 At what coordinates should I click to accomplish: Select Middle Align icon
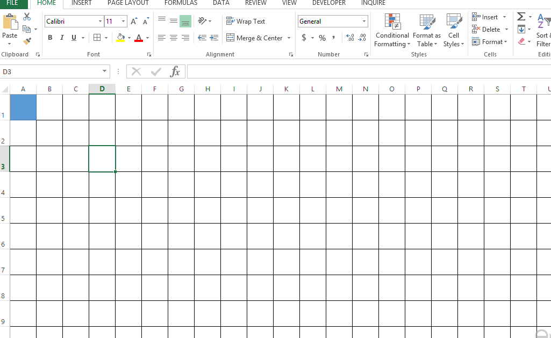pyautogui.click(x=174, y=21)
